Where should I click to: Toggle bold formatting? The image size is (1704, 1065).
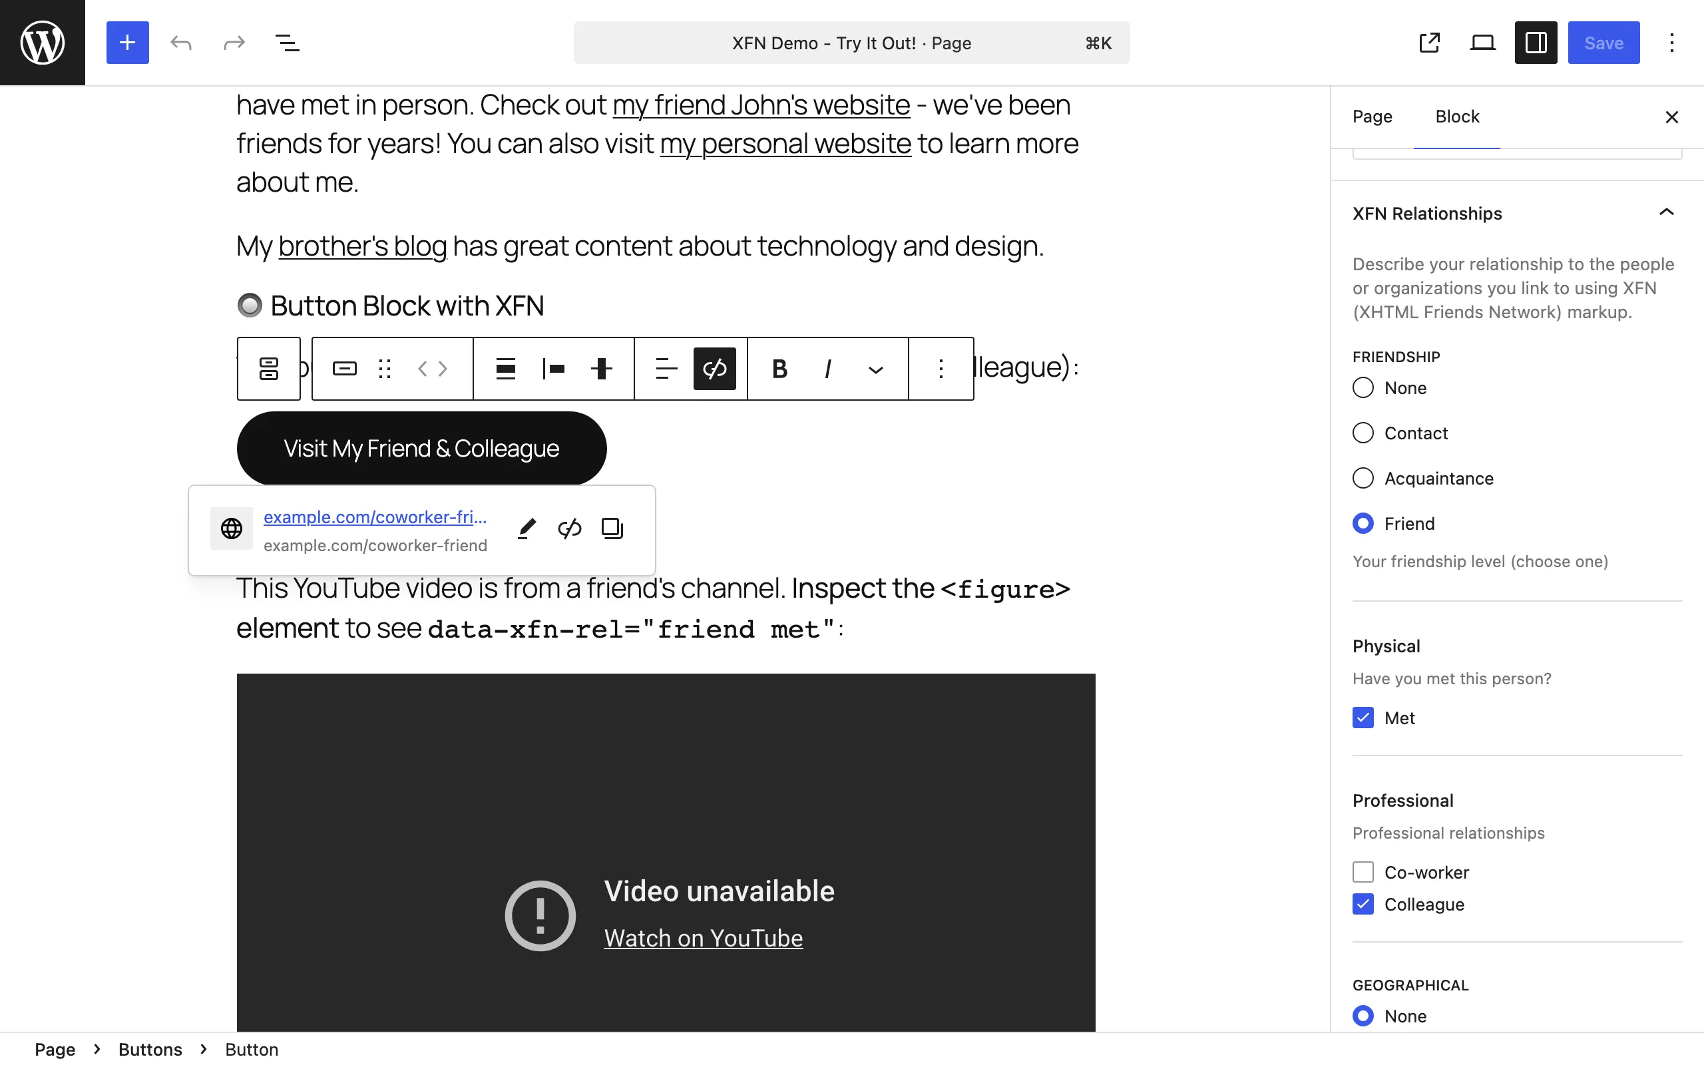click(x=779, y=368)
